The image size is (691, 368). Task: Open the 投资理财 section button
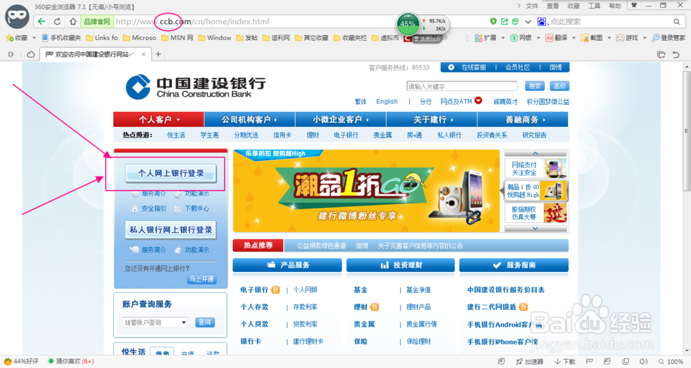401,265
